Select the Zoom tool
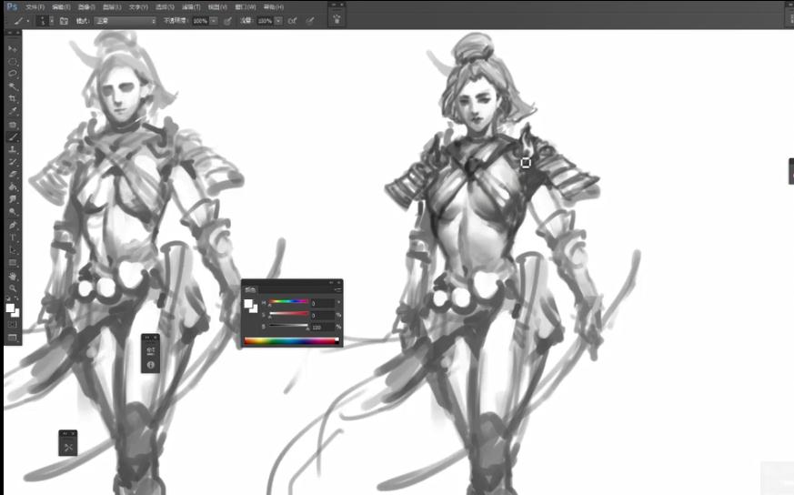This screenshot has width=794, height=495. (x=13, y=288)
